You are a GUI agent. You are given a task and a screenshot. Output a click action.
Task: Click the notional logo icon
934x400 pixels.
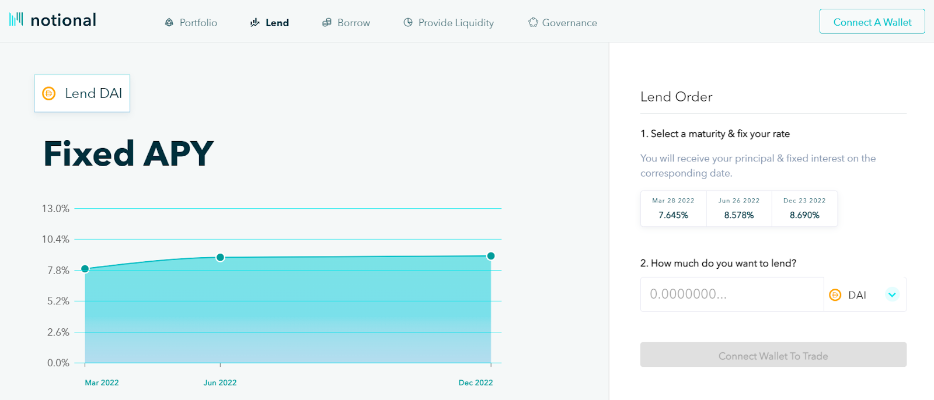pyautogui.click(x=16, y=19)
